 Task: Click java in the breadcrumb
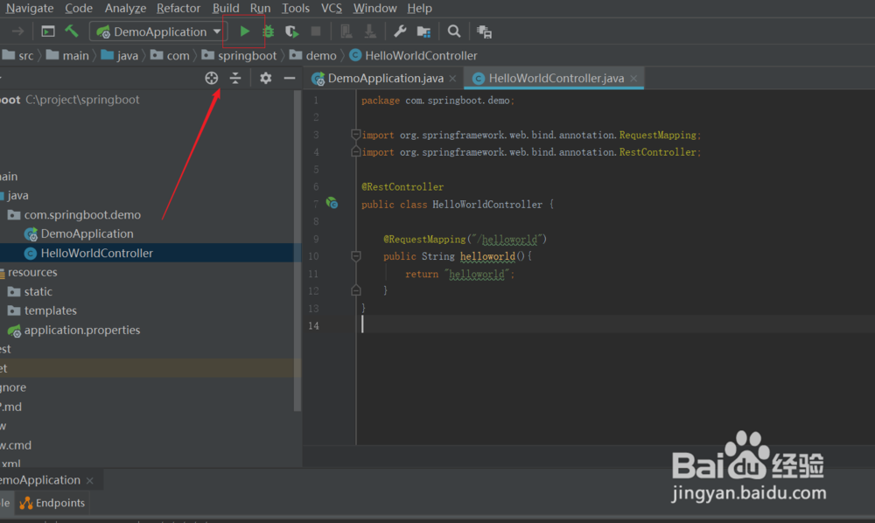[x=119, y=56]
